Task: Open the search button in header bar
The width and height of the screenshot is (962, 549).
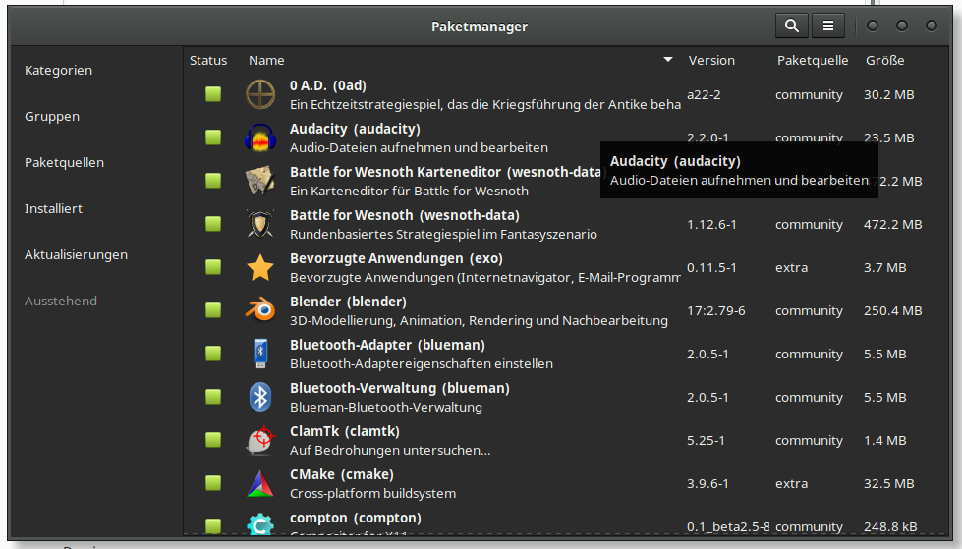Action: click(x=791, y=26)
